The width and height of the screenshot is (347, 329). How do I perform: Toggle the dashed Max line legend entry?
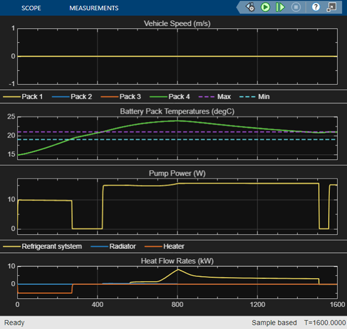(x=215, y=96)
